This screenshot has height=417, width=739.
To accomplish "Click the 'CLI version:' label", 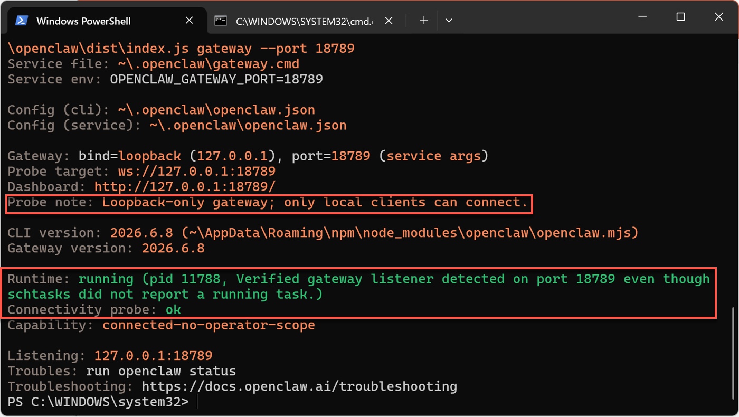I will pyautogui.click(x=54, y=233).
